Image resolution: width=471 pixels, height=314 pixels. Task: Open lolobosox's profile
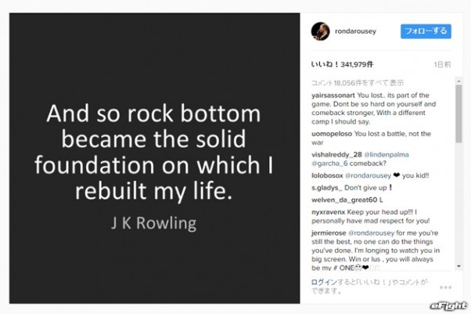click(329, 177)
